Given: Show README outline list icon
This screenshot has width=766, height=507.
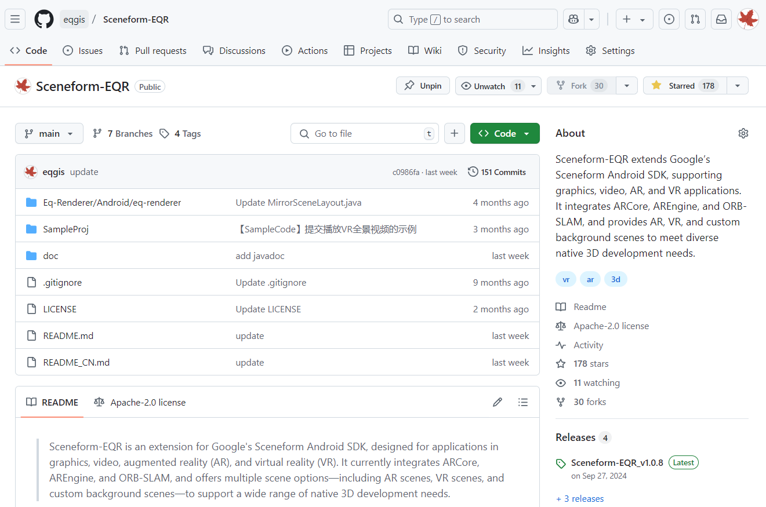Looking at the screenshot, I should 523,402.
